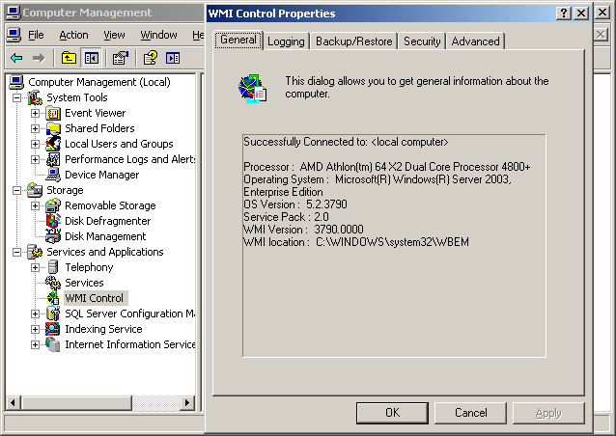The height and width of the screenshot is (436, 616).
Task: Expand SQL Server Configuration Manager node
Action: click(x=36, y=313)
